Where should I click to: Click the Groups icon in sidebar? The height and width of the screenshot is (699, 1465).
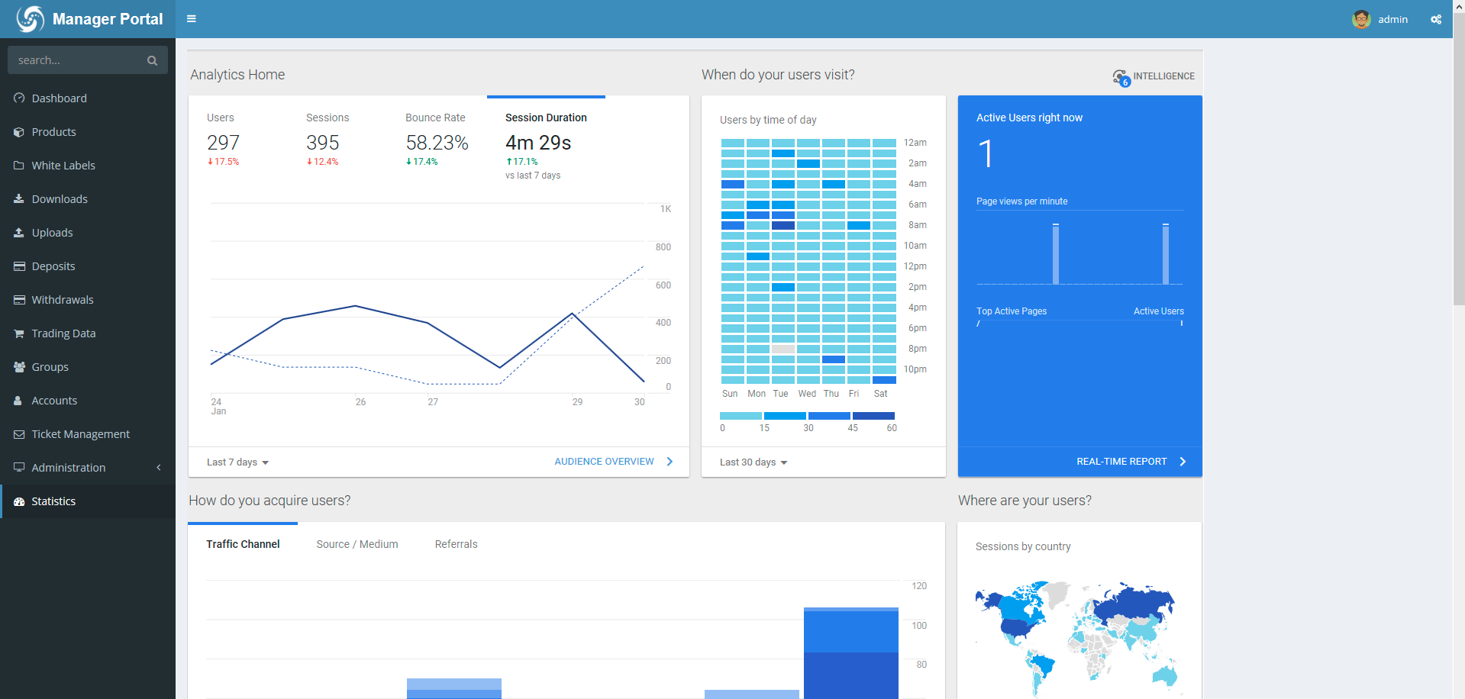tap(19, 367)
